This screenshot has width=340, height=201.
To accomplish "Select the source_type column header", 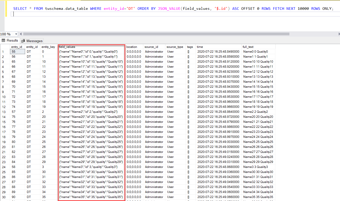I will [175, 47].
